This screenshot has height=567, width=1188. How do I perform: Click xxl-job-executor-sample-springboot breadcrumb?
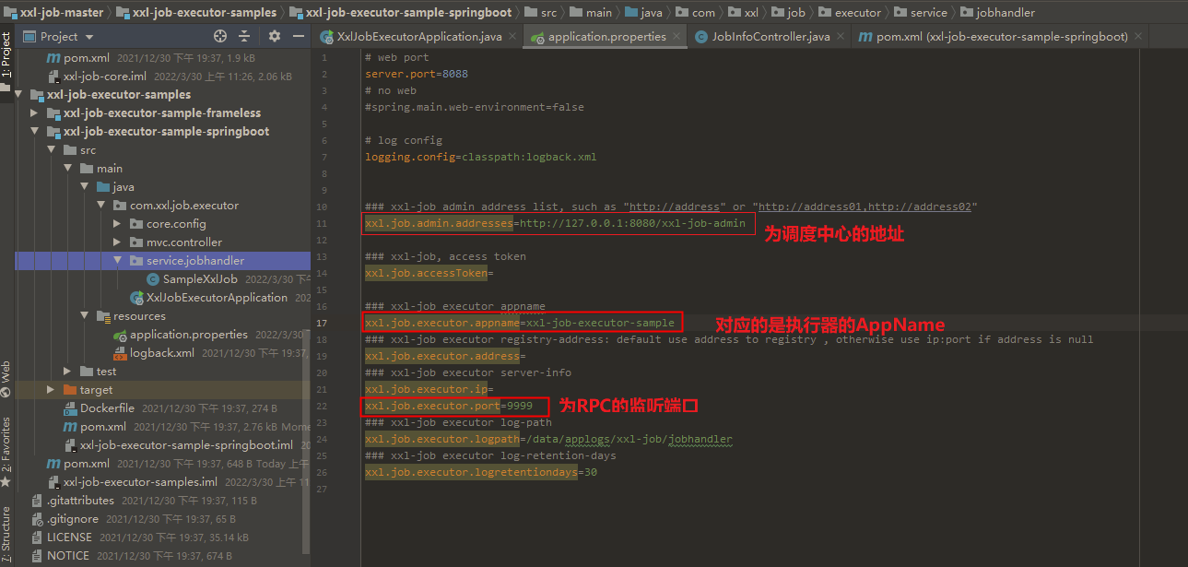tap(401, 12)
